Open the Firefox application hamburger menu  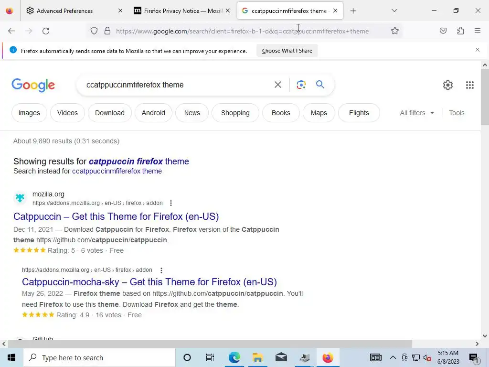click(x=478, y=31)
